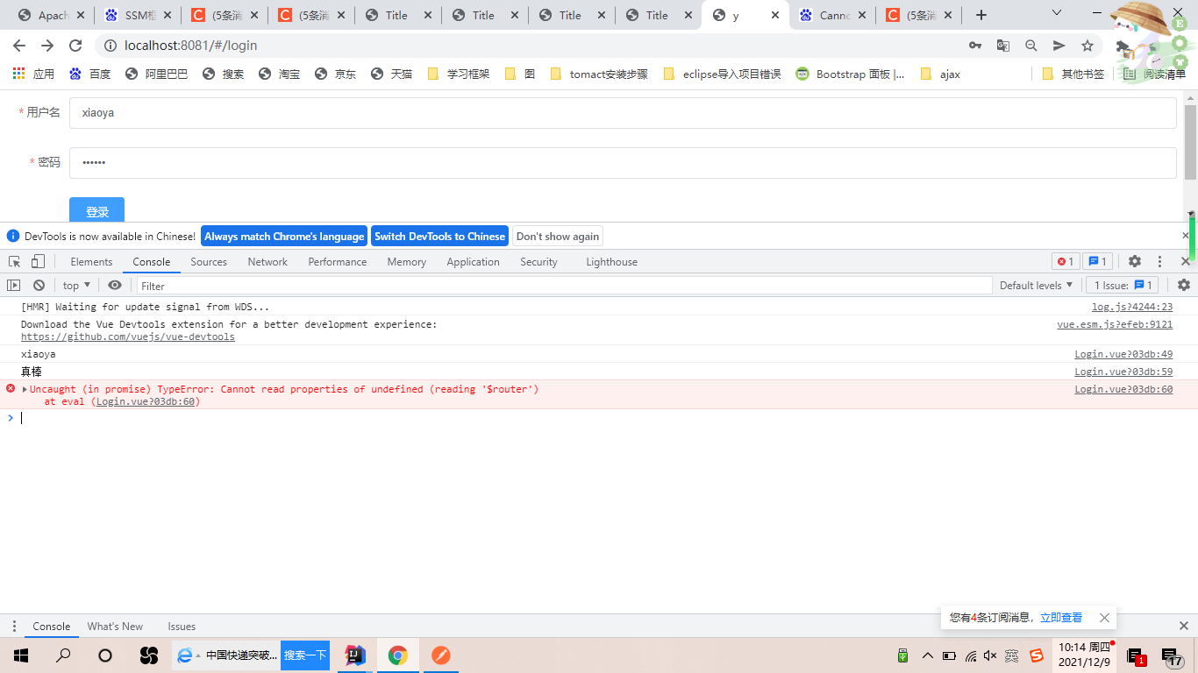Clear the console using the ban icon
Image resolution: width=1198 pixels, height=673 pixels.
39,285
